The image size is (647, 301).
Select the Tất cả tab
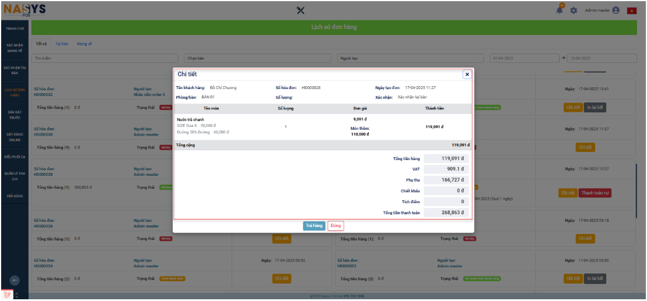41,44
